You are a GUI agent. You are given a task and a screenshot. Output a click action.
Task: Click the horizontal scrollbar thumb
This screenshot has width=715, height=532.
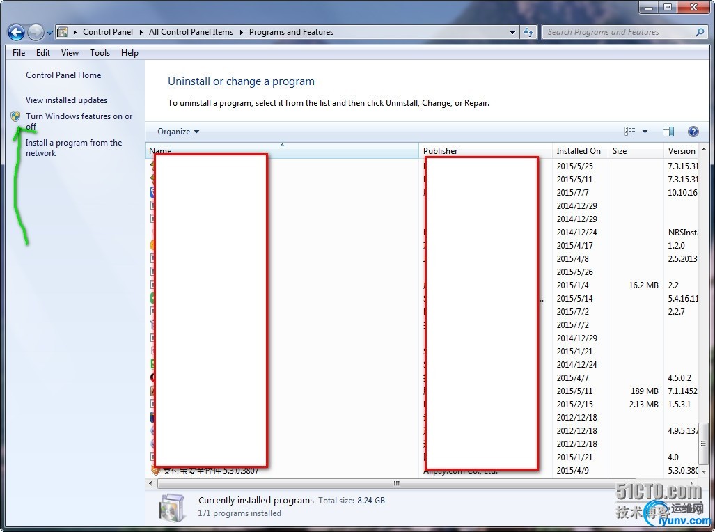[396, 483]
